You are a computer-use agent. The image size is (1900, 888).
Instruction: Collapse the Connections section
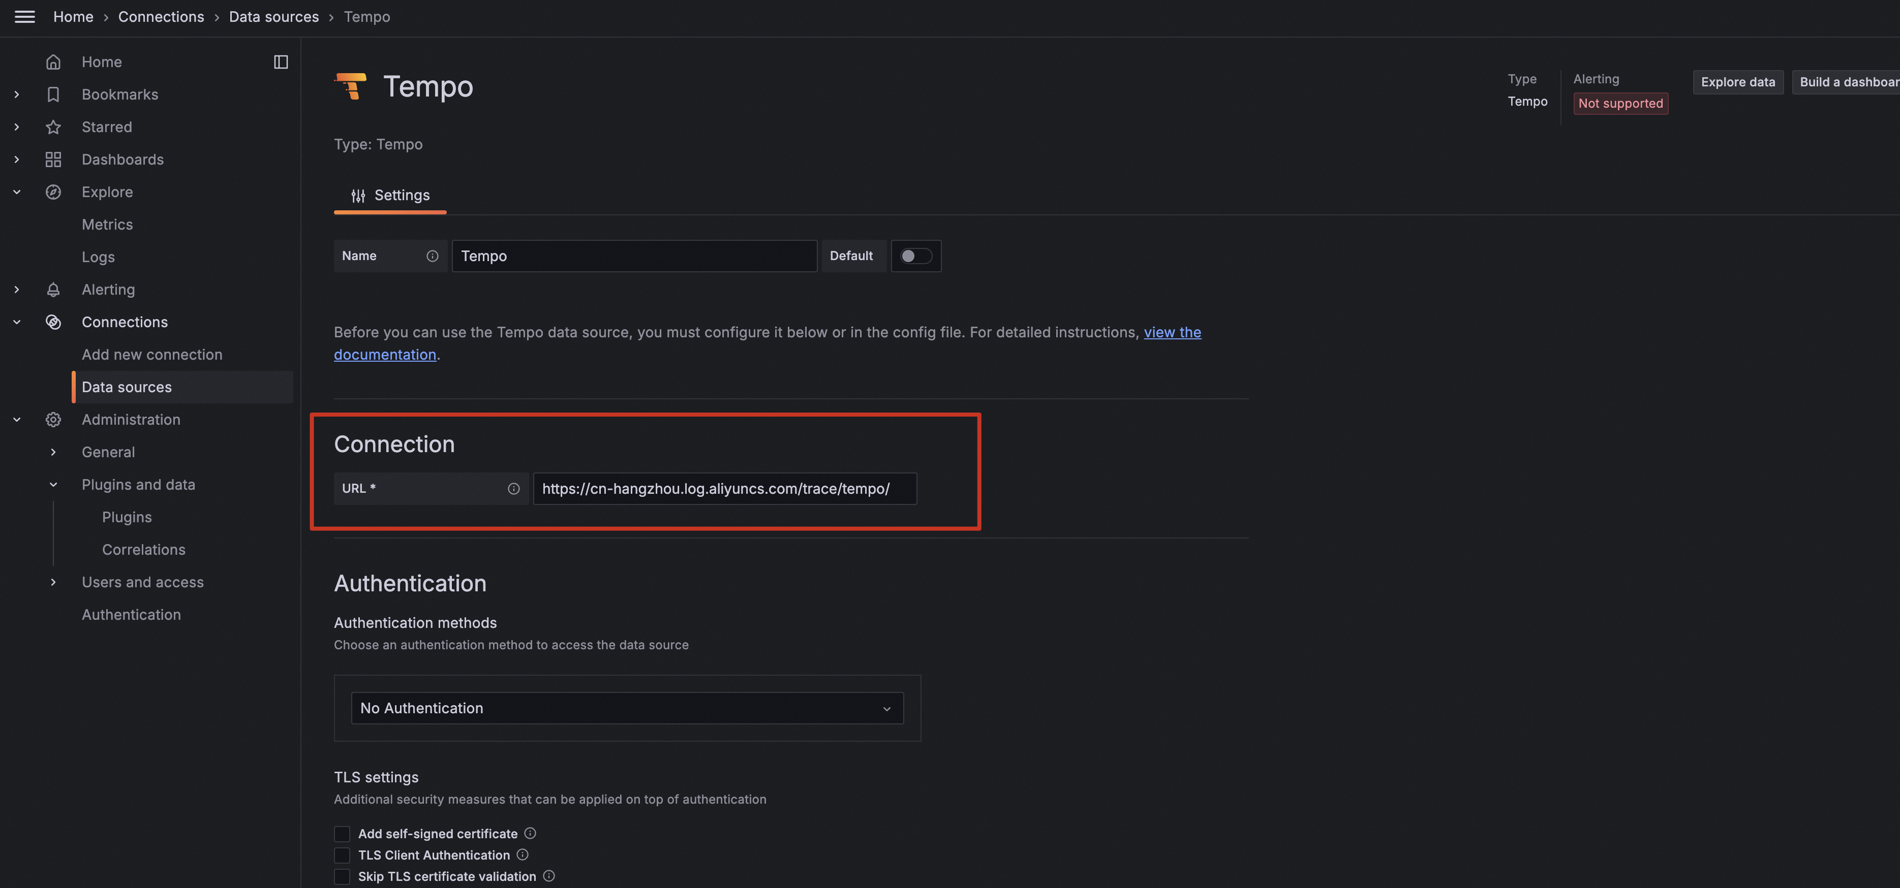(x=17, y=322)
